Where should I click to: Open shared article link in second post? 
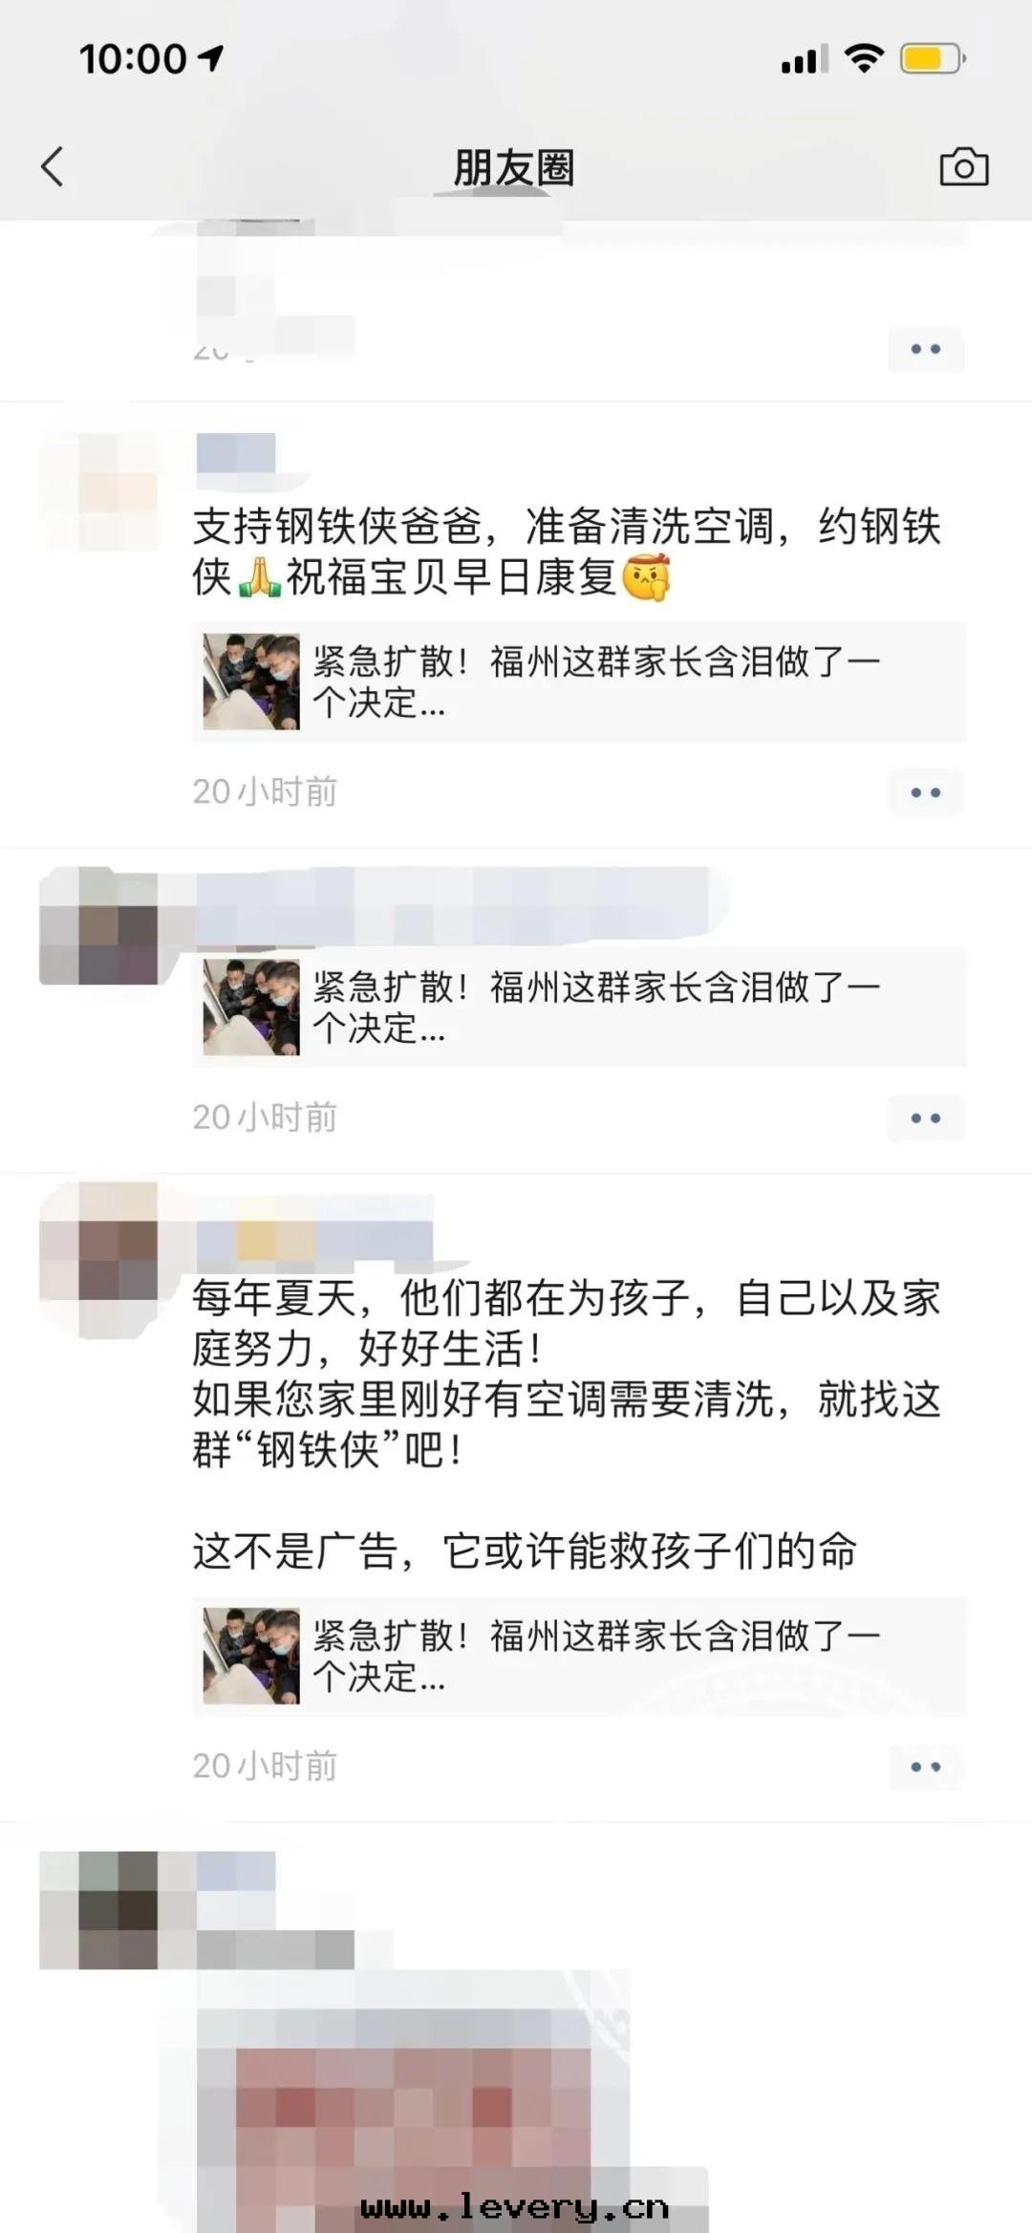pos(579,1007)
